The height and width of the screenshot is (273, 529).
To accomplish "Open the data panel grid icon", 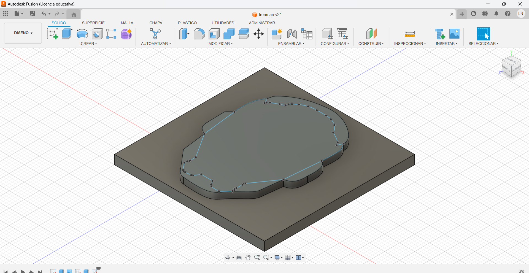I will [x=6, y=13].
